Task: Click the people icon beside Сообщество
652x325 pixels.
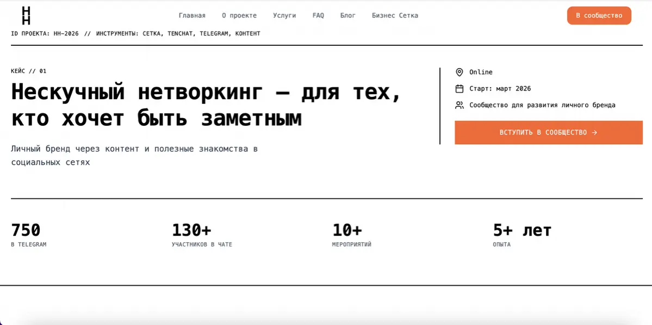Action: coord(459,105)
